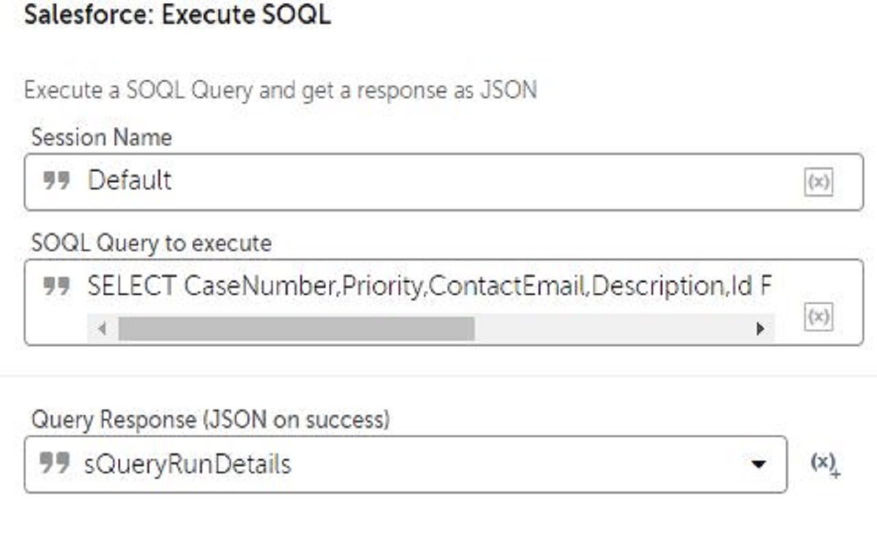Click insert variable icon in Session Name field

(818, 182)
